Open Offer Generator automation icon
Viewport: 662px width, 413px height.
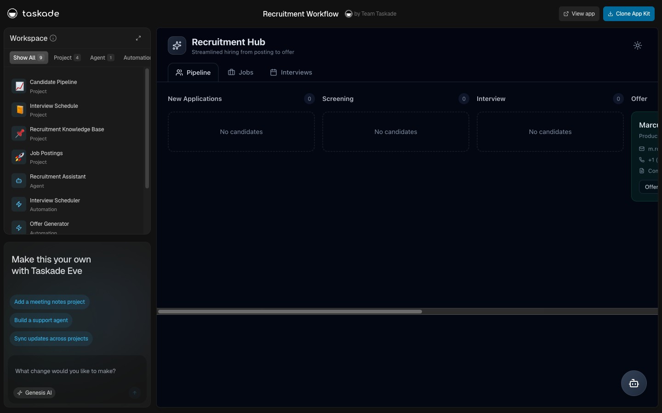tap(19, 228)
